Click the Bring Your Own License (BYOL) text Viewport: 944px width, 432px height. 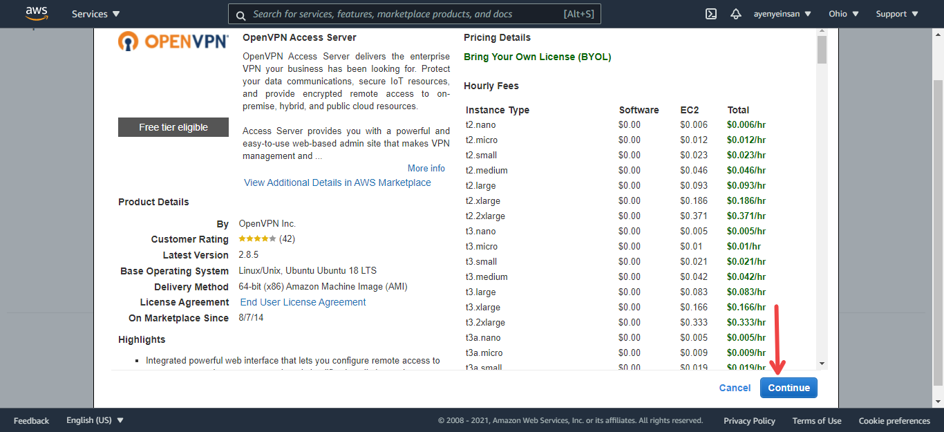538,57
